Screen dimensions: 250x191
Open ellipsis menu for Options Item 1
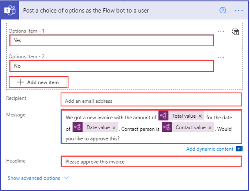click(x=220, y=32)
